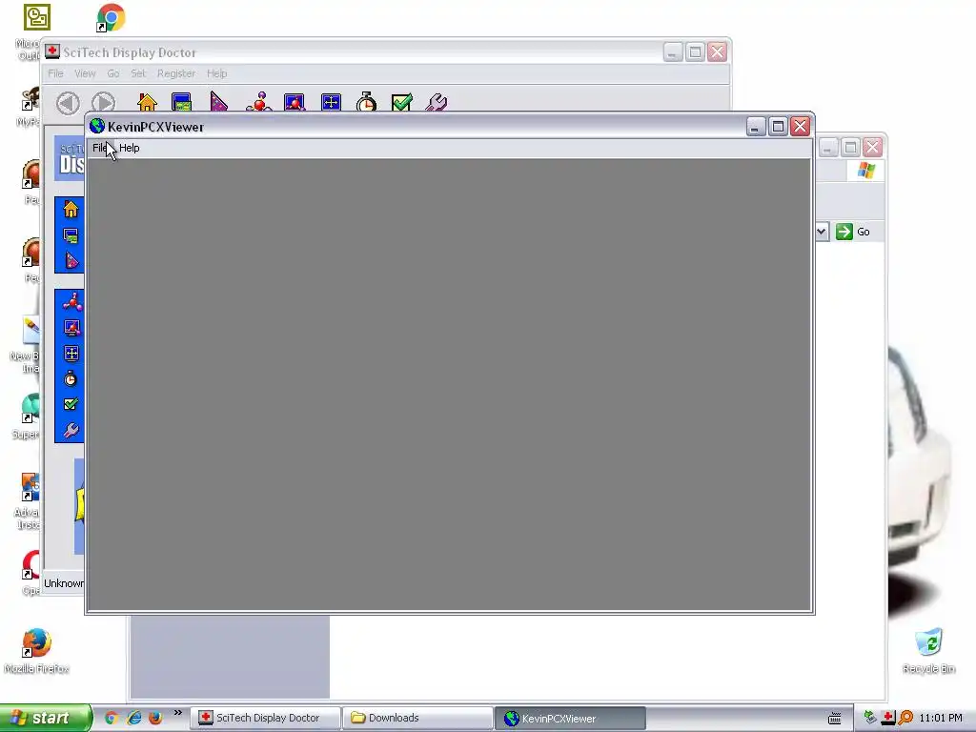Viewport: 976px width, 732px height.
Task: Expand the address bar dropdown in Downloads window
Action: pos(821,232)
